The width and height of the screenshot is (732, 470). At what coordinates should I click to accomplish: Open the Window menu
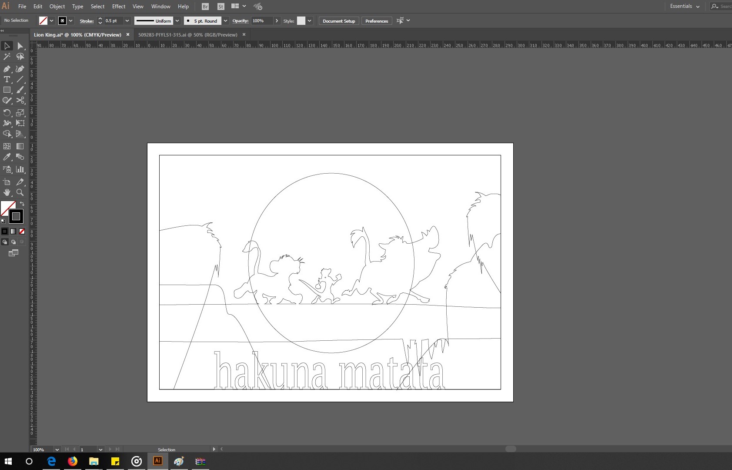click(x=160, y=7)
